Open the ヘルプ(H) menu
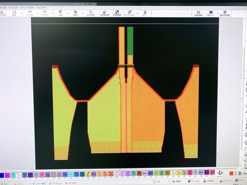 (x=41, y=7)
